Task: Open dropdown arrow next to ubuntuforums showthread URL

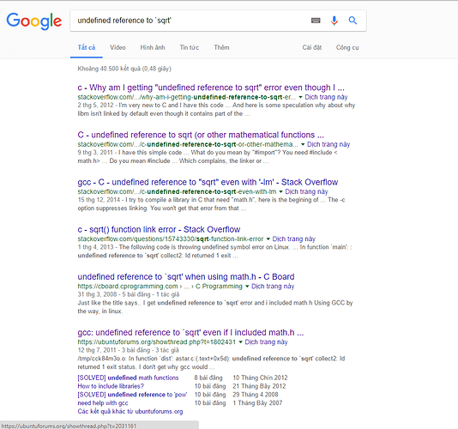Action: [x=240, y=342]
